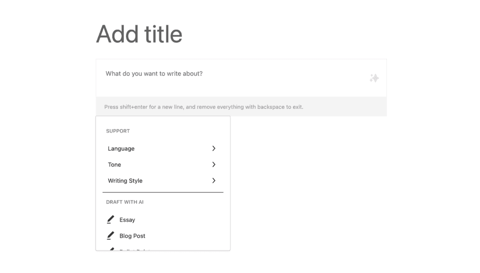
Task: Select the Language menu option
Action: (x=163, y=148)
